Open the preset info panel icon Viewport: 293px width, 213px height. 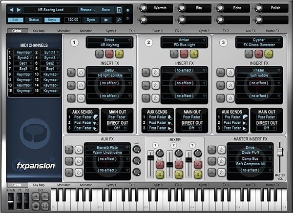click(119, 10)
